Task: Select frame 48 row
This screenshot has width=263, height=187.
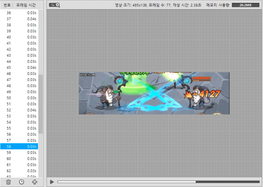Action: 19,86
